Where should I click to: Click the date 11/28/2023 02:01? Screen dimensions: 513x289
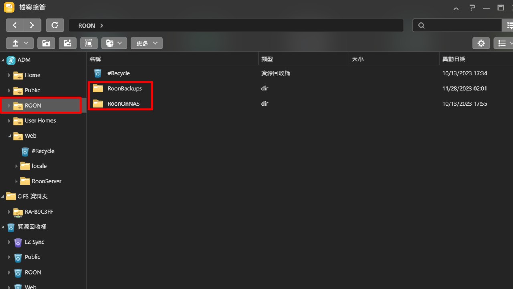[x=465, y=88]
